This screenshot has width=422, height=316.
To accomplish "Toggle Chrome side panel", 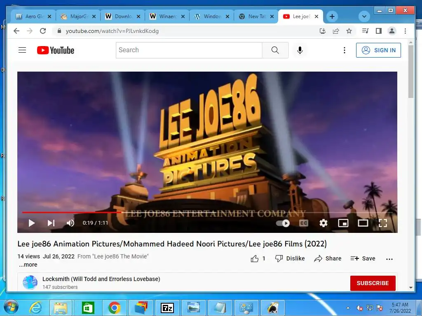I will click(x=379, y=31).
